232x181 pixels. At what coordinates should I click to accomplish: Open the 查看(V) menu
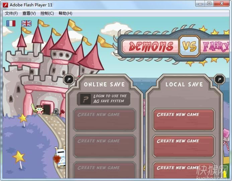coord(29,13)
